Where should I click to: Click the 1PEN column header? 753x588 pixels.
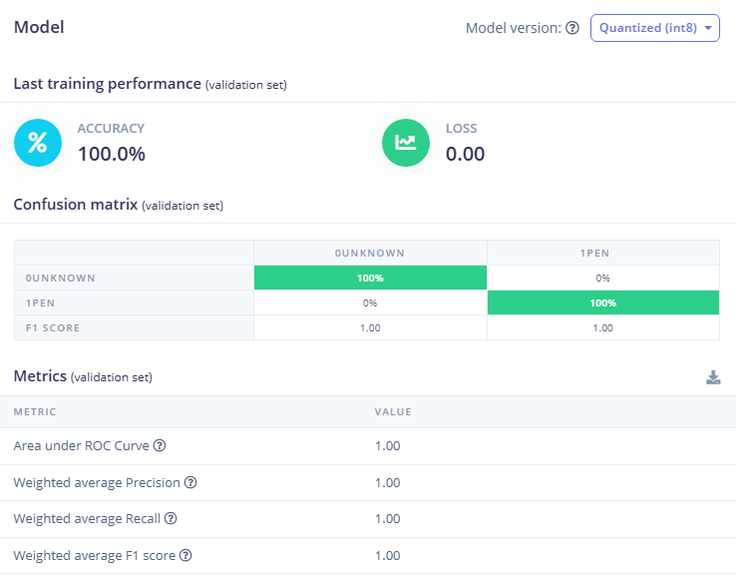click(602, 253)
